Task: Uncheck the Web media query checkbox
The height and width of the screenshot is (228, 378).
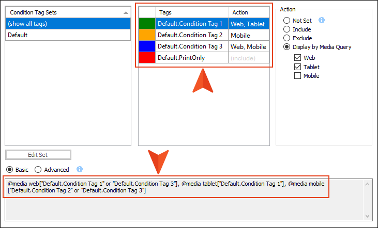Action: click(x=297, y=58)
